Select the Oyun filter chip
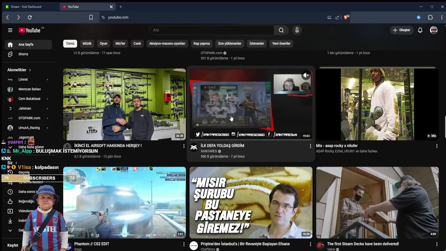The image size is (446, 251). point(103,44)
